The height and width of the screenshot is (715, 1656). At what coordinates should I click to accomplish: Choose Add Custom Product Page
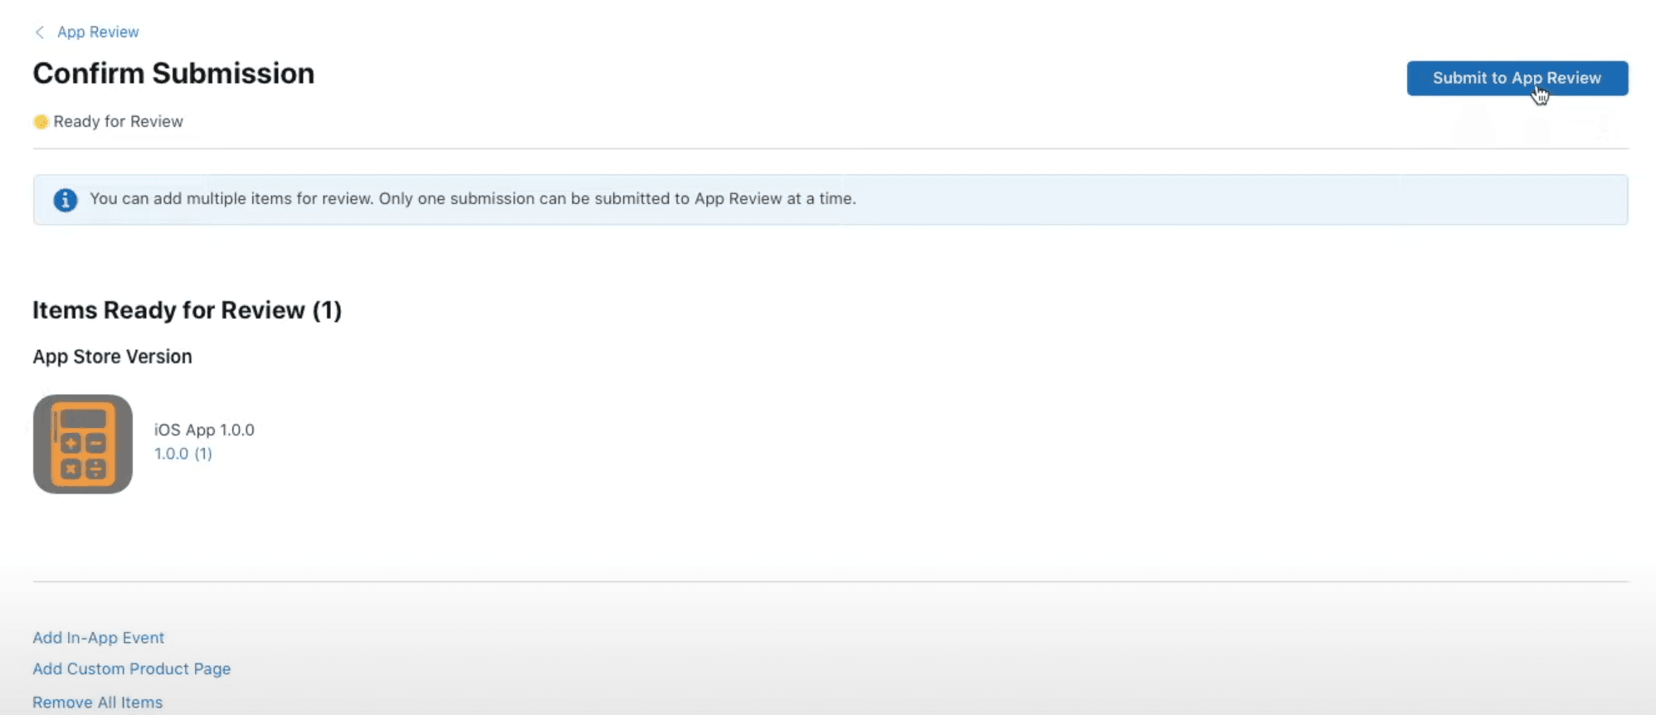point(131,669)
